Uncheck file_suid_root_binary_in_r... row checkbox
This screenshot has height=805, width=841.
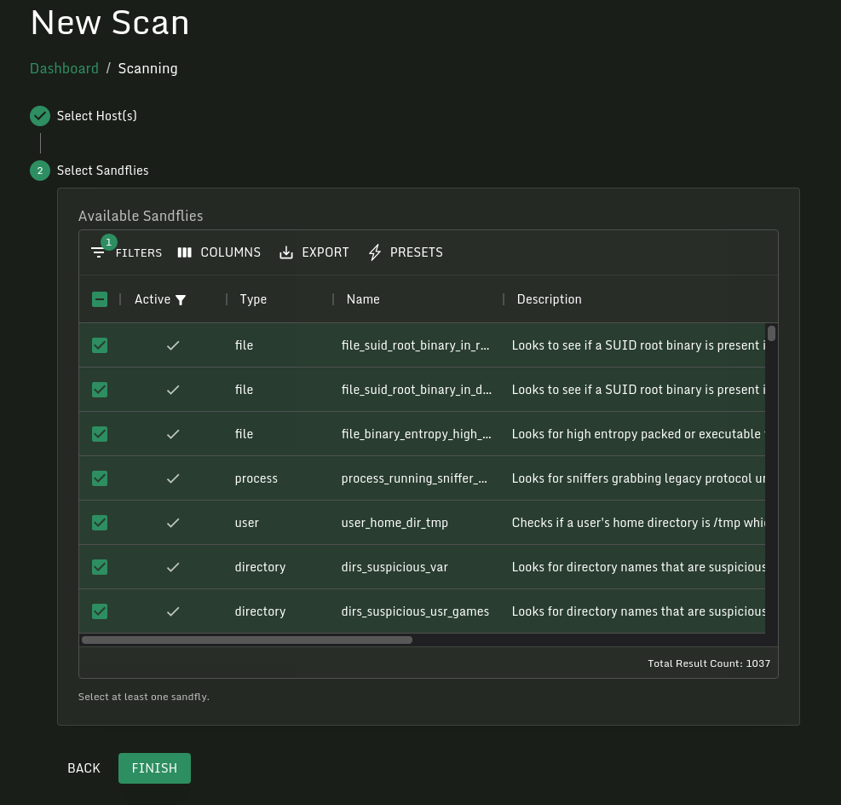tap(100, 345)
